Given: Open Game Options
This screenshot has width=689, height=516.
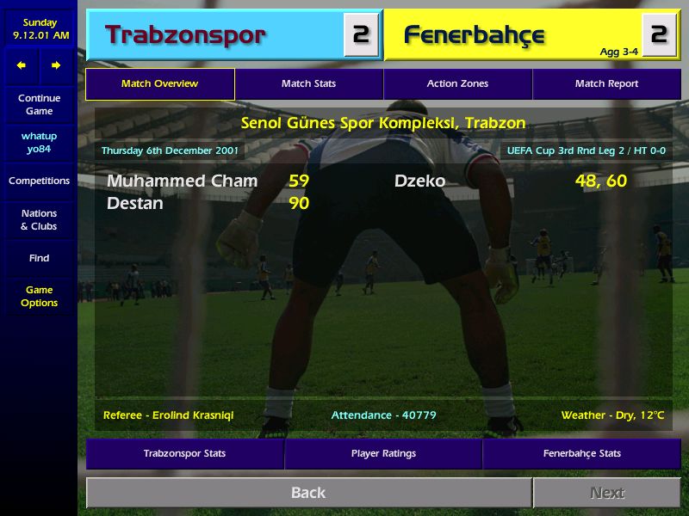Looking at the screenshot, I should point(39,296).
